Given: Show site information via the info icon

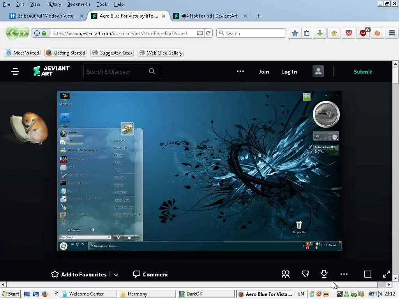Looking at the screenshot, I should pos(37,33).
